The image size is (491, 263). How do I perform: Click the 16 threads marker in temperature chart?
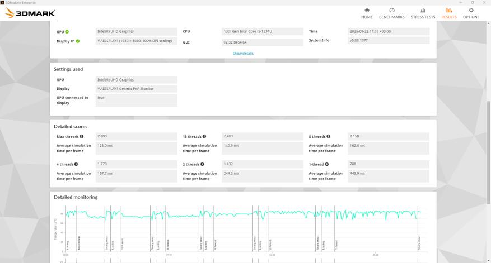tap(122, 243)
